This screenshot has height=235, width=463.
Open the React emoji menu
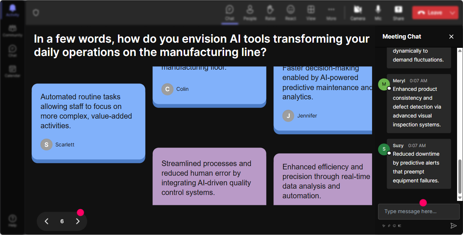pyautogui.click(x=290, y=13)
